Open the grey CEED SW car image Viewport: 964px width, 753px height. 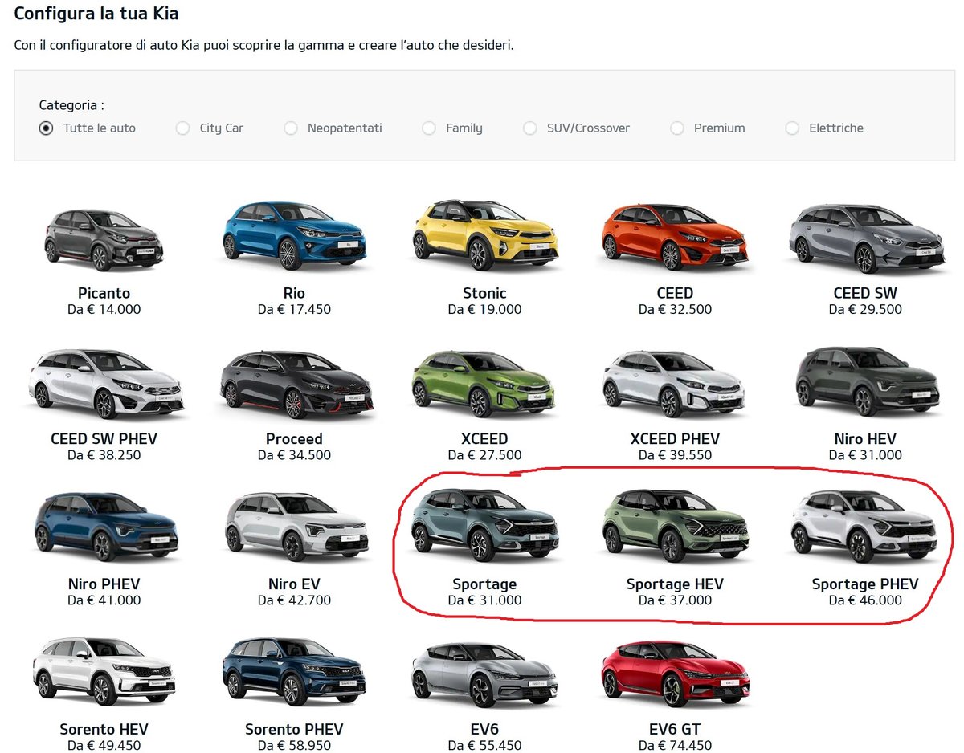865,238
